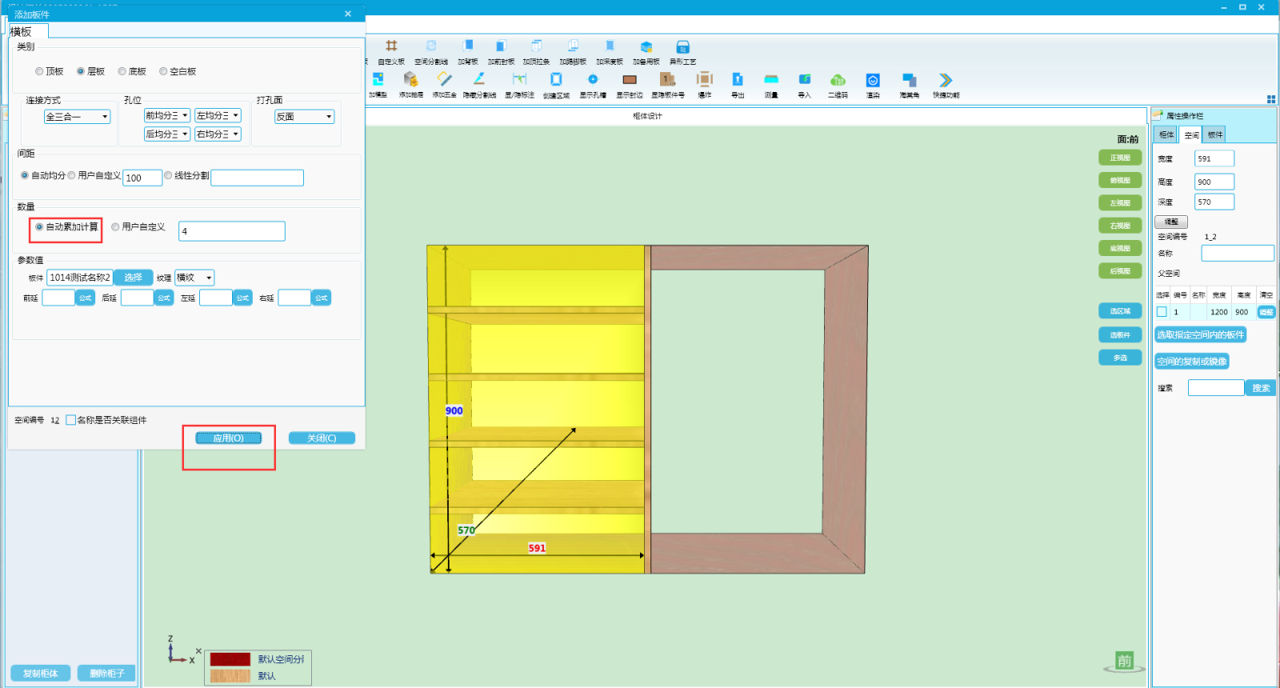Open the 渲染 (render) tool
This screenshot has width=1280, height=688.
[x=873, y=81]
